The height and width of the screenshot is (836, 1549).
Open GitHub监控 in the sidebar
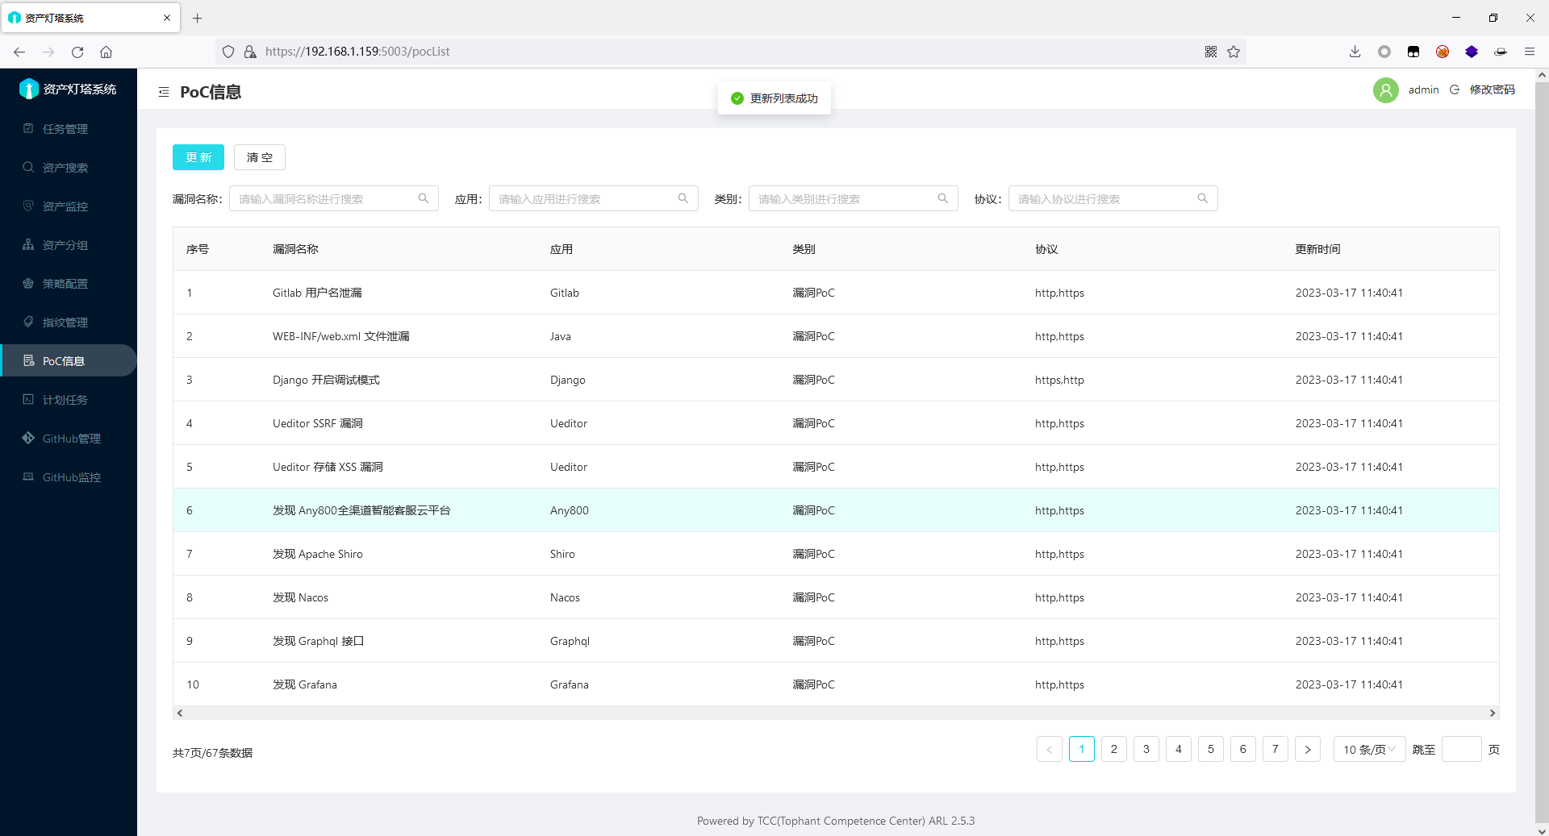(69, 477)
